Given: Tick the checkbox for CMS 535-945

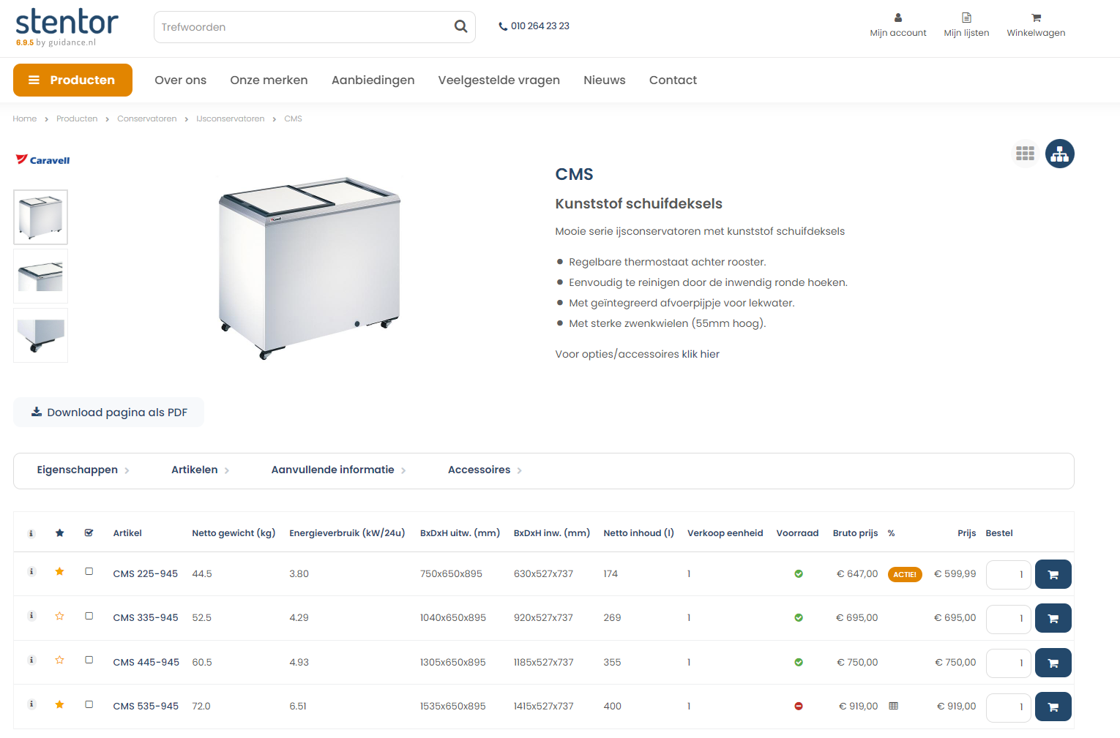Looking at the screenshot, I should (x=89, y=704).
